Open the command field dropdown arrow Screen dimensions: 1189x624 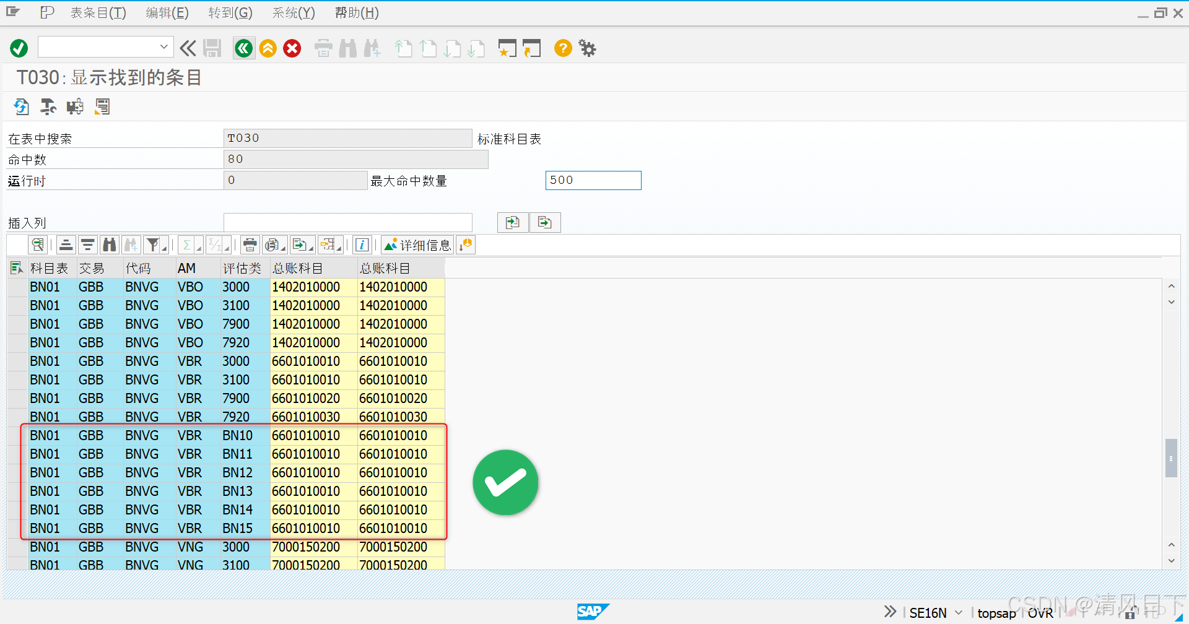163,46
